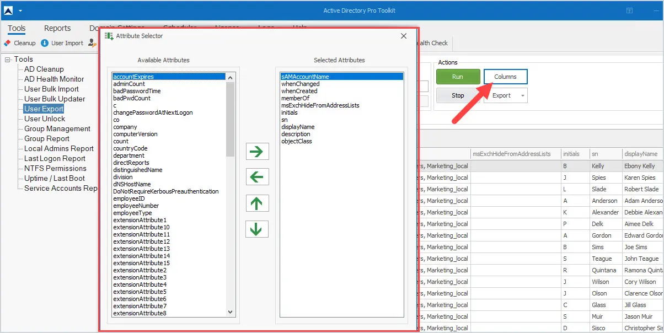Click the 'Ebony Kelly' displayName cell
Viewport: 664px width, 333px height.
tap(642, 166)
